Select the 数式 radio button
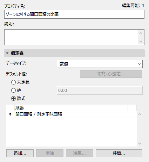Screen dimensions: 149x162 [13, 98]
